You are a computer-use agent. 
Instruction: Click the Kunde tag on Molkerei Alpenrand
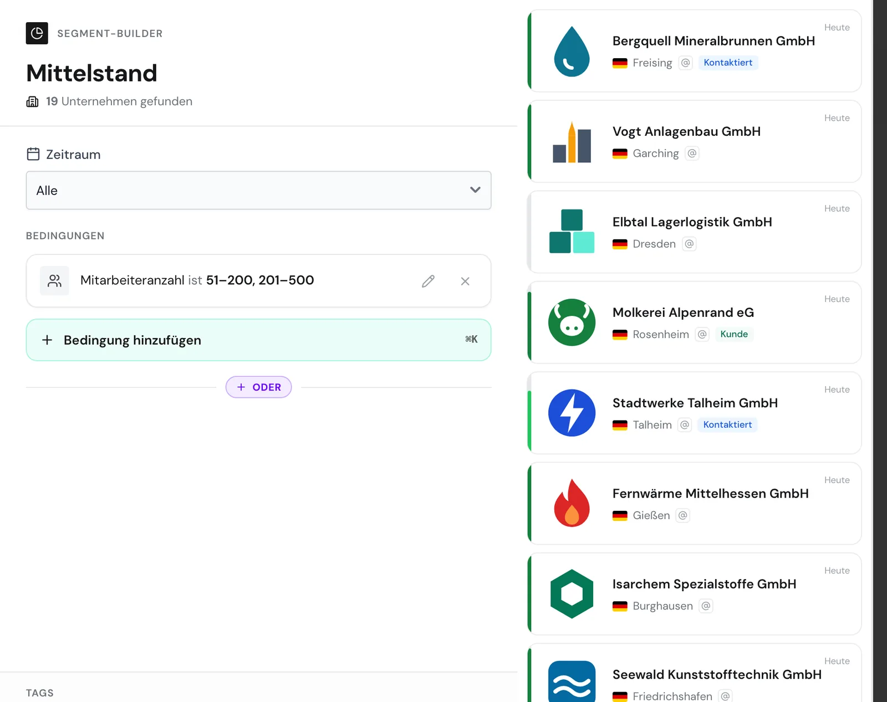pyautogui.click(x=734, y=334)
